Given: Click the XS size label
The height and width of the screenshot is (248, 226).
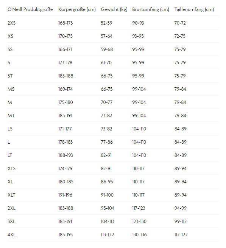Looking at the screenshot, I should [11, 36].
